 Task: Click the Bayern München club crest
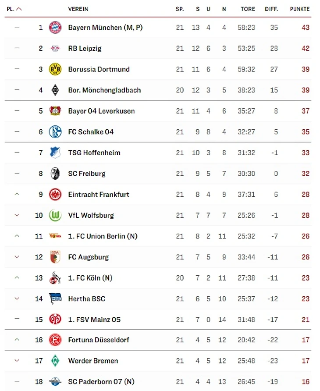pos(55,28)
